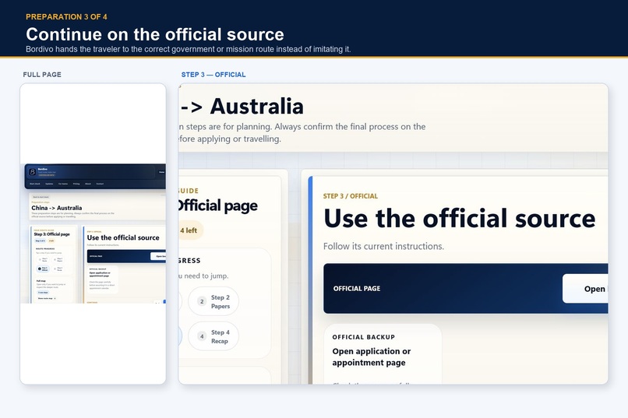Click the 'STEP 3 — OFFICIAL' label above the enlarged view
628x418 pixels.
coord(213,75)
